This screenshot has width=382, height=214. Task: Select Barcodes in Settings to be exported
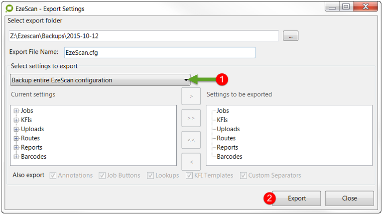(229, 157)
